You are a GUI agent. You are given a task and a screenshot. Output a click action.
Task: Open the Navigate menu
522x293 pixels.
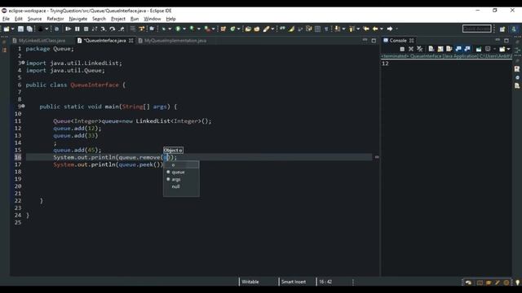pos(78,19)
